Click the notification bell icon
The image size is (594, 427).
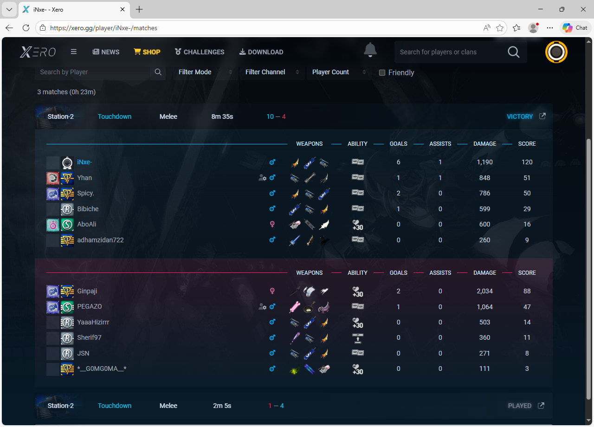click(x=370, y=50)
